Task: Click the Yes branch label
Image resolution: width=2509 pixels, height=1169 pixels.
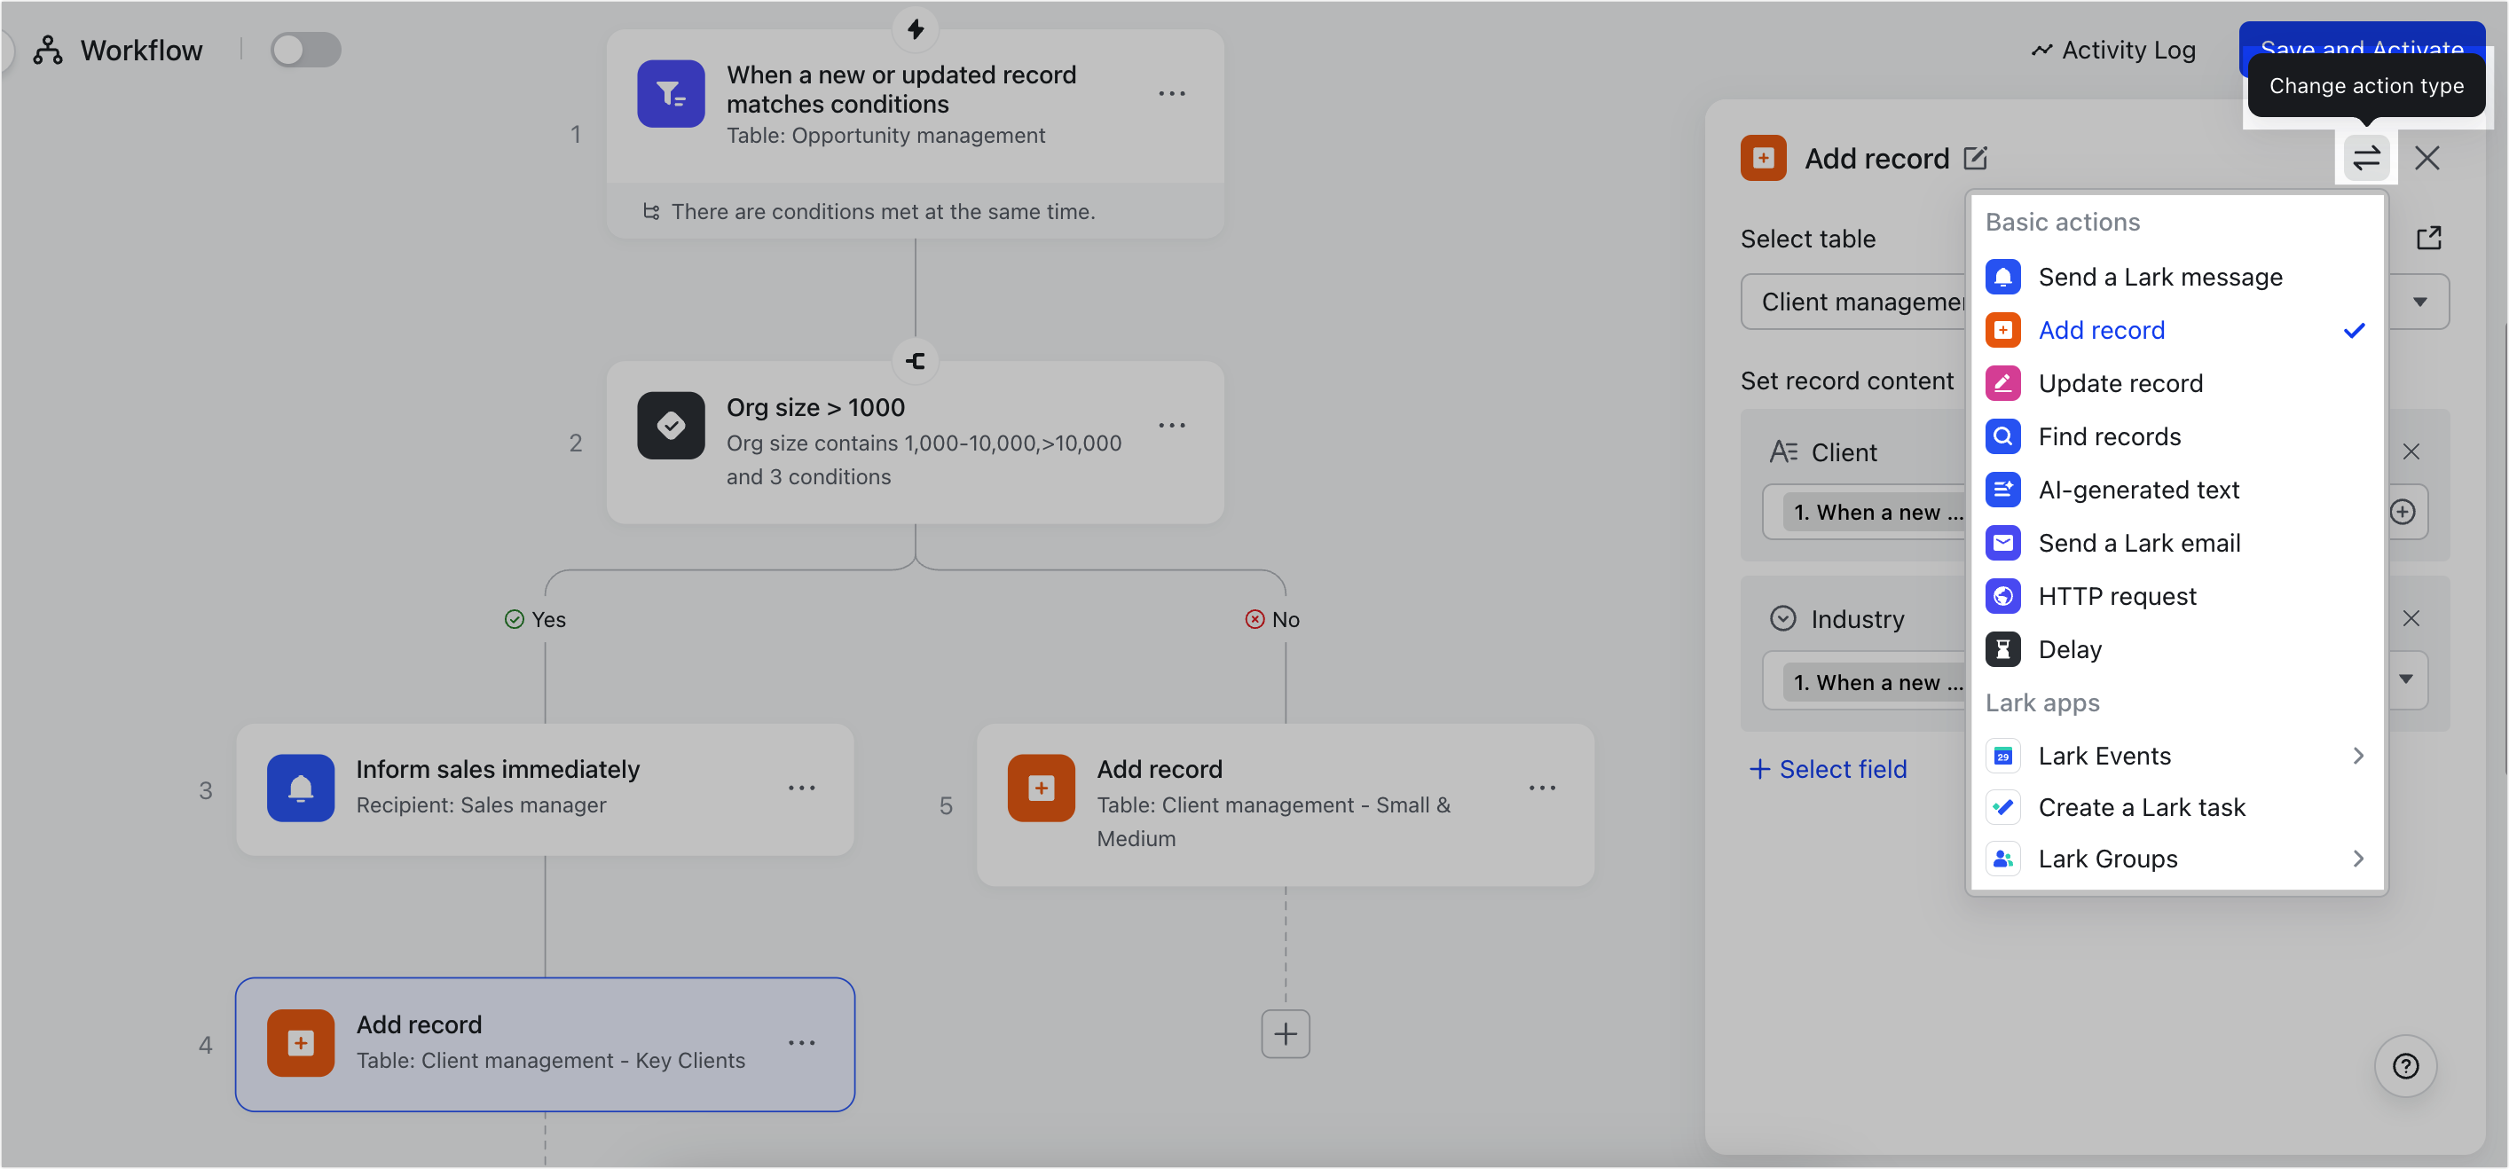Action: tap(535, 619)
